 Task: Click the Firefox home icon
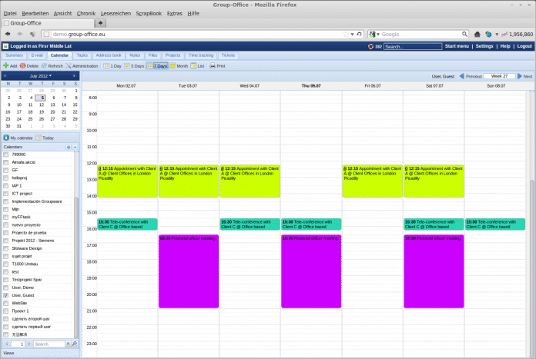coord(487,34)
